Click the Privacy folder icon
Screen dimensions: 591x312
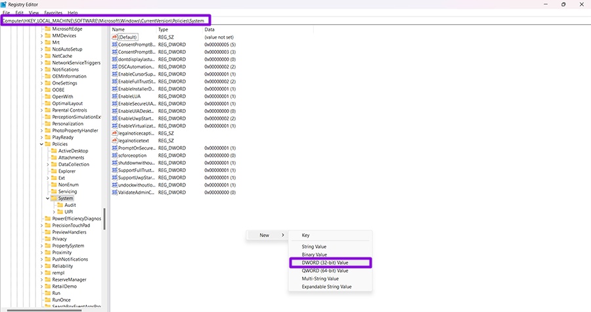[x=48, y=239]
